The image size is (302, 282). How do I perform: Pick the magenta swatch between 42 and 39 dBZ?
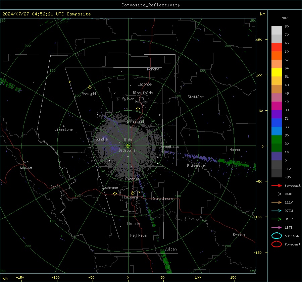(276, 106)
